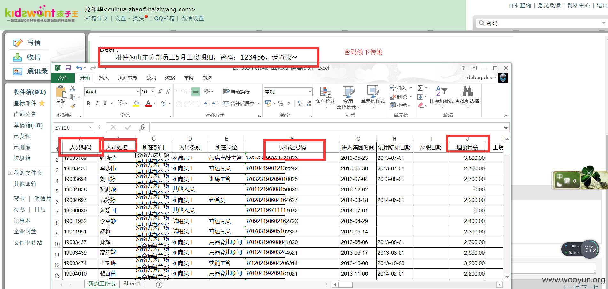Open the Arial font name dropdown
This screenshot has height=289, width=608.
pyautogui.click(x=138, y=92)
